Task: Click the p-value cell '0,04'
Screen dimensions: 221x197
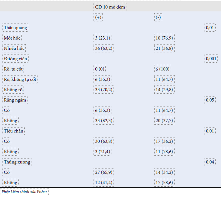Action: pos(210,162)
